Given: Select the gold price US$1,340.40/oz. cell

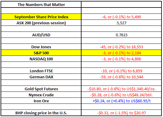Looking at the screenshot, I should (121, 89).
